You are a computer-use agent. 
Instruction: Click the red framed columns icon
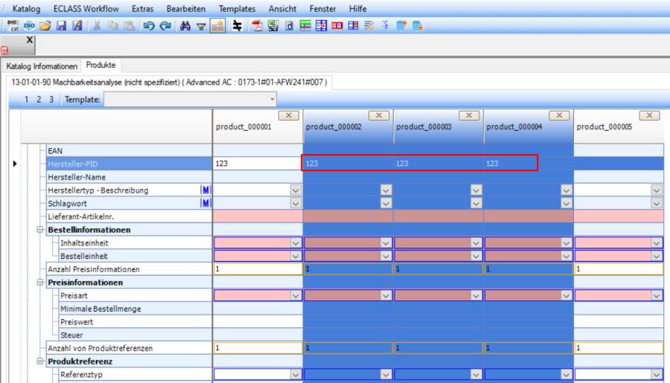[x=337, y=25]
